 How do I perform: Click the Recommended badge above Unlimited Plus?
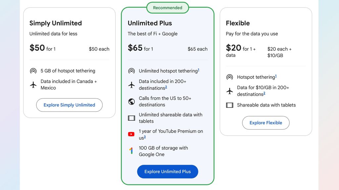click(168, 8)
